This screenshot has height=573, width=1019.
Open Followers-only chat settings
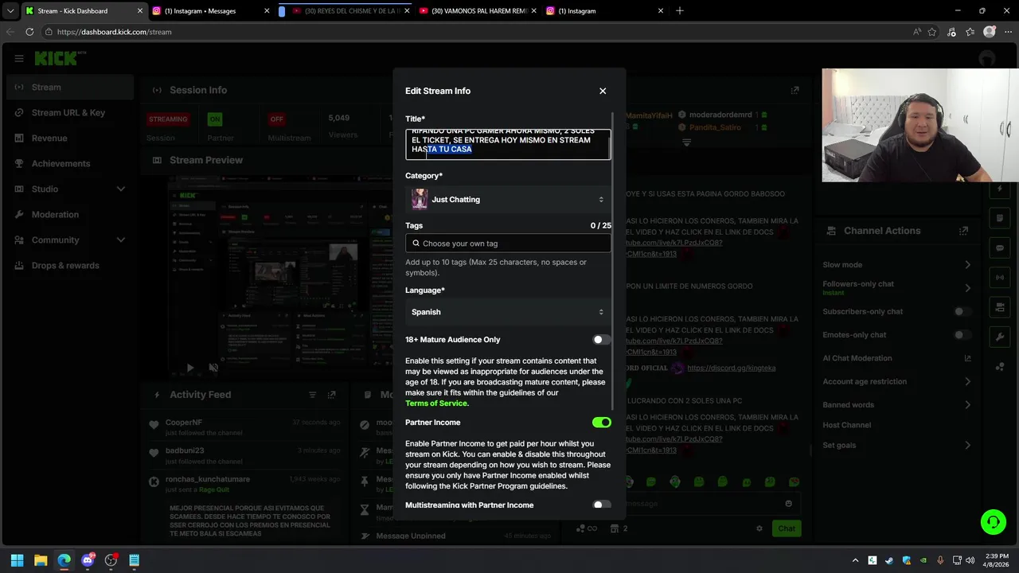click(897, 288)
